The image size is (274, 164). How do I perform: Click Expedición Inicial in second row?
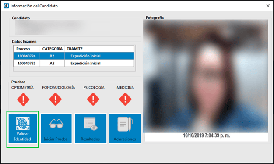click(x=85, y=63)
